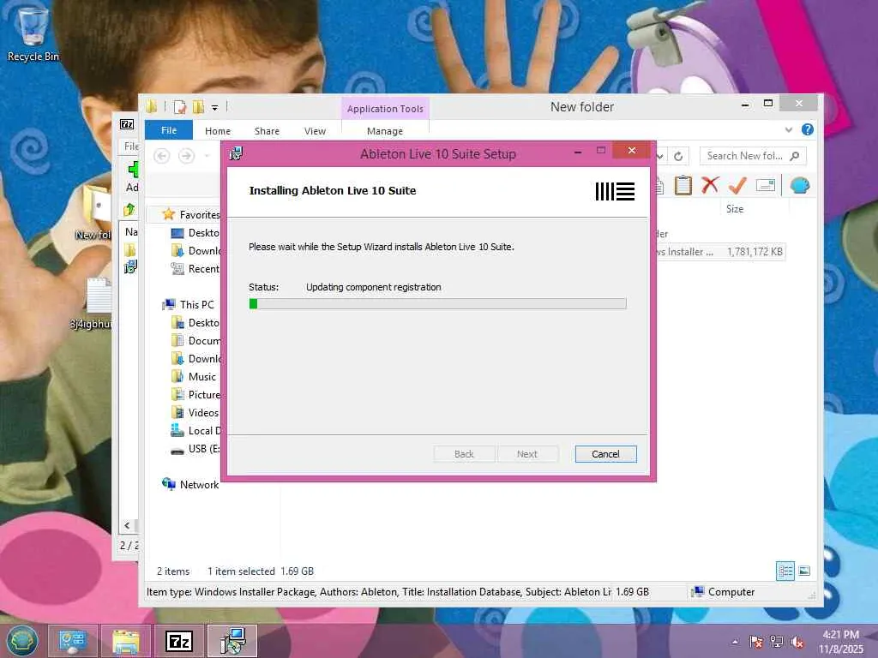Image resolution: width=878 pixels, height=658 pixels.
Task: Open the Recycle Bin desktop icon
Action: click(x=33, y=33)
